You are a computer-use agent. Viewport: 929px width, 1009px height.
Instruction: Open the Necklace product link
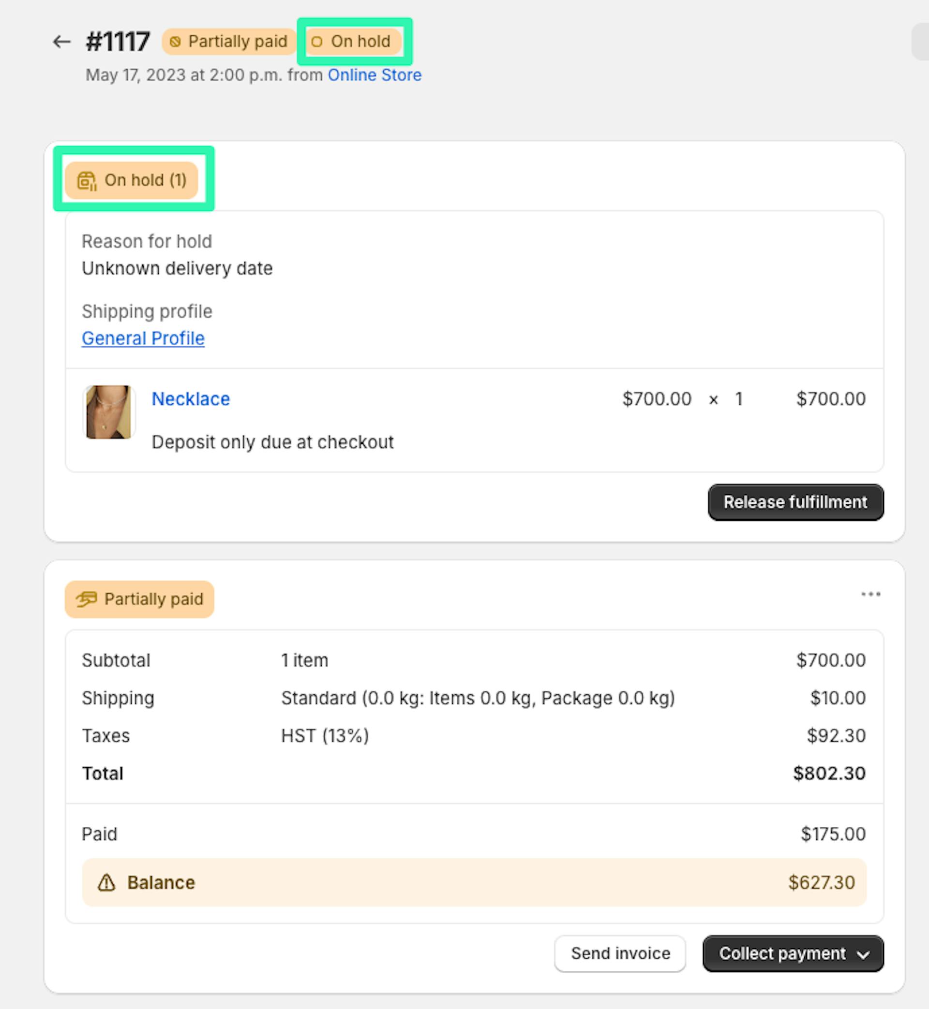191,399
